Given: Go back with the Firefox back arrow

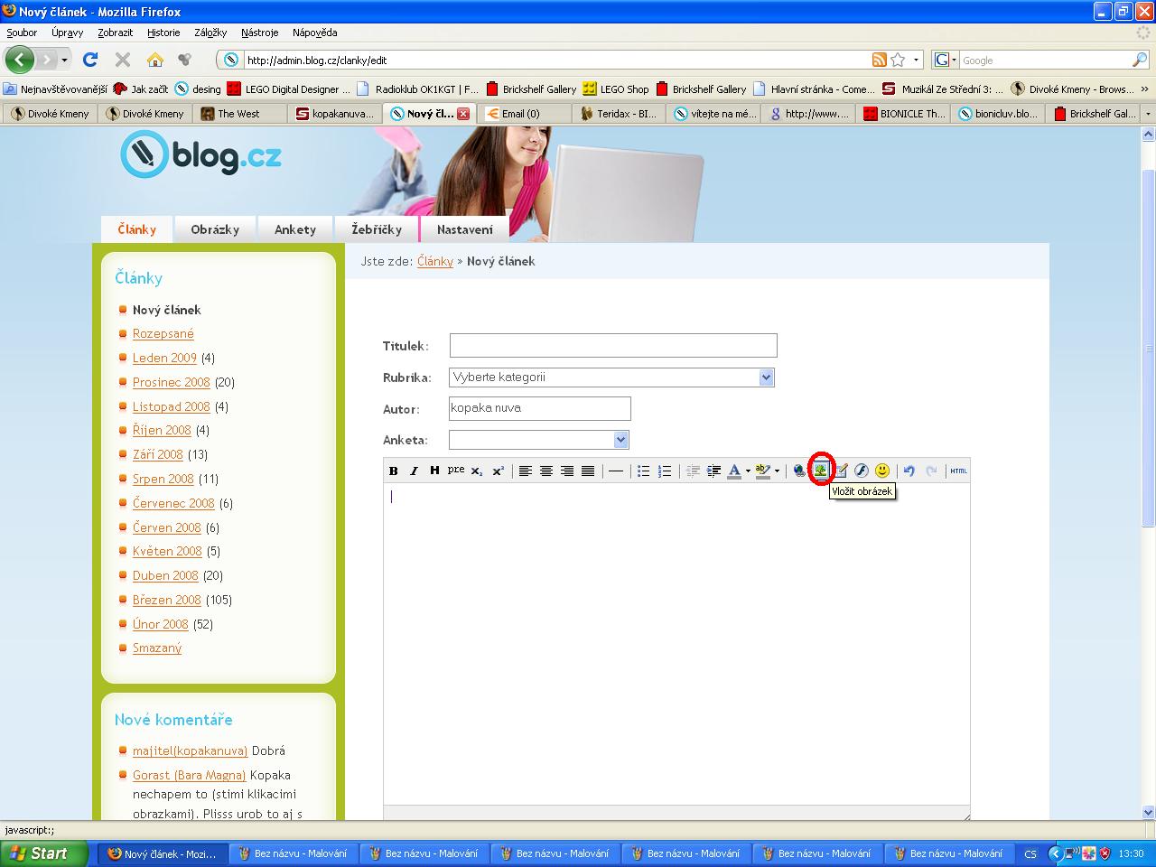Looking at the screenshot, I should point(20,60).
